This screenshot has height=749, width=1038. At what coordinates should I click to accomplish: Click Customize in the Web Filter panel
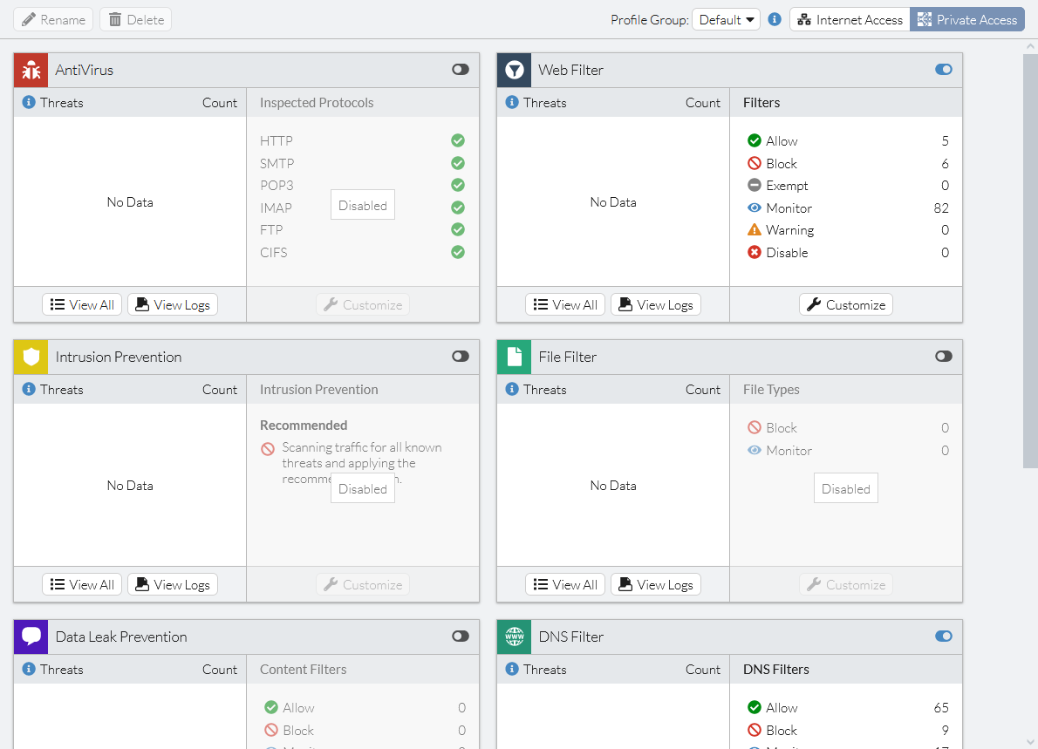click(845, 304)
